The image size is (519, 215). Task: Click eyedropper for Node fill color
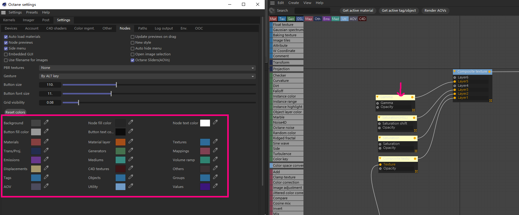(131, 122)
